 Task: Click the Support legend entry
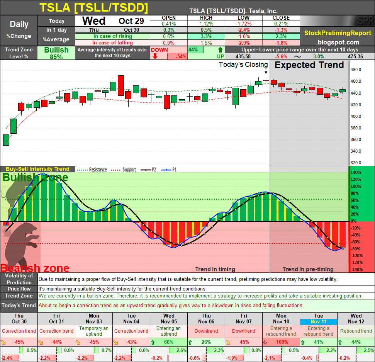(x=124, y=170)
